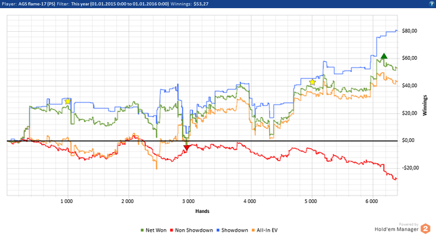Click the red downward triangle low marker
Viewport: 436px width, 236px height.
187,148
